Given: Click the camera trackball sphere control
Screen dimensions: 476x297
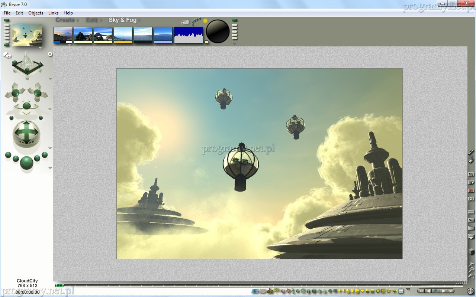Looking at the screenshot, I should (x=26, y=133).
